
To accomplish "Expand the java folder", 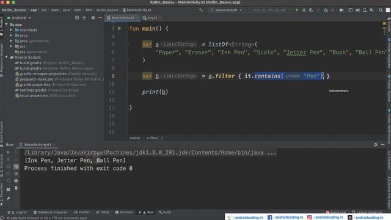I will (11, 35).
